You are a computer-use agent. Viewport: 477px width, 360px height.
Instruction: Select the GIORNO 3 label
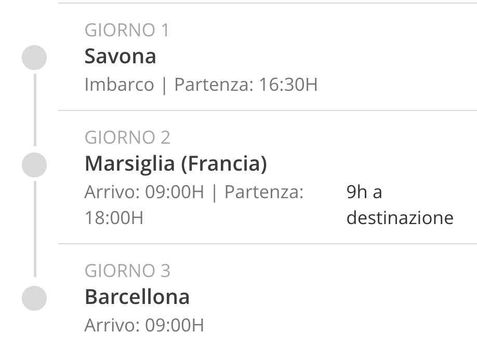127,271
